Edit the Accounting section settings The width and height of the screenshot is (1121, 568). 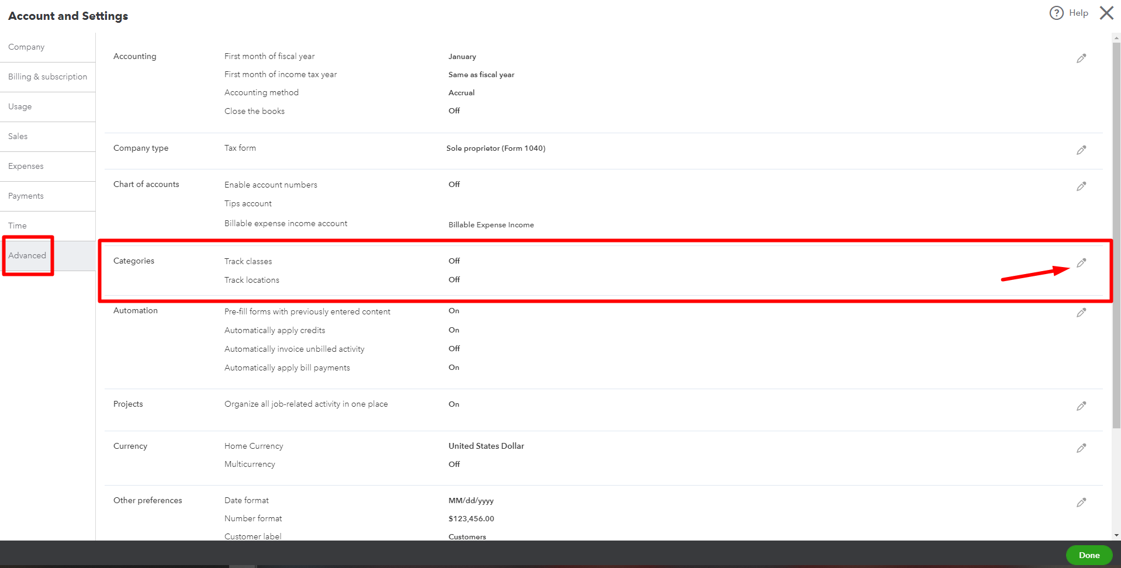click(x=1081, y=58)
